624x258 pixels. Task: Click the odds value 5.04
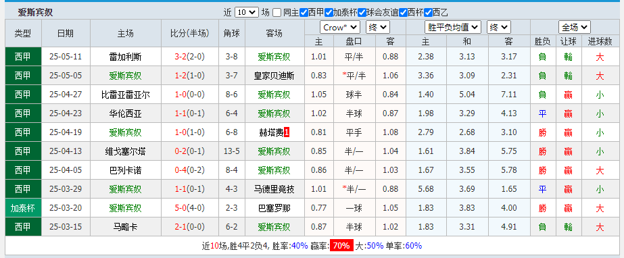tap(467, 95)
